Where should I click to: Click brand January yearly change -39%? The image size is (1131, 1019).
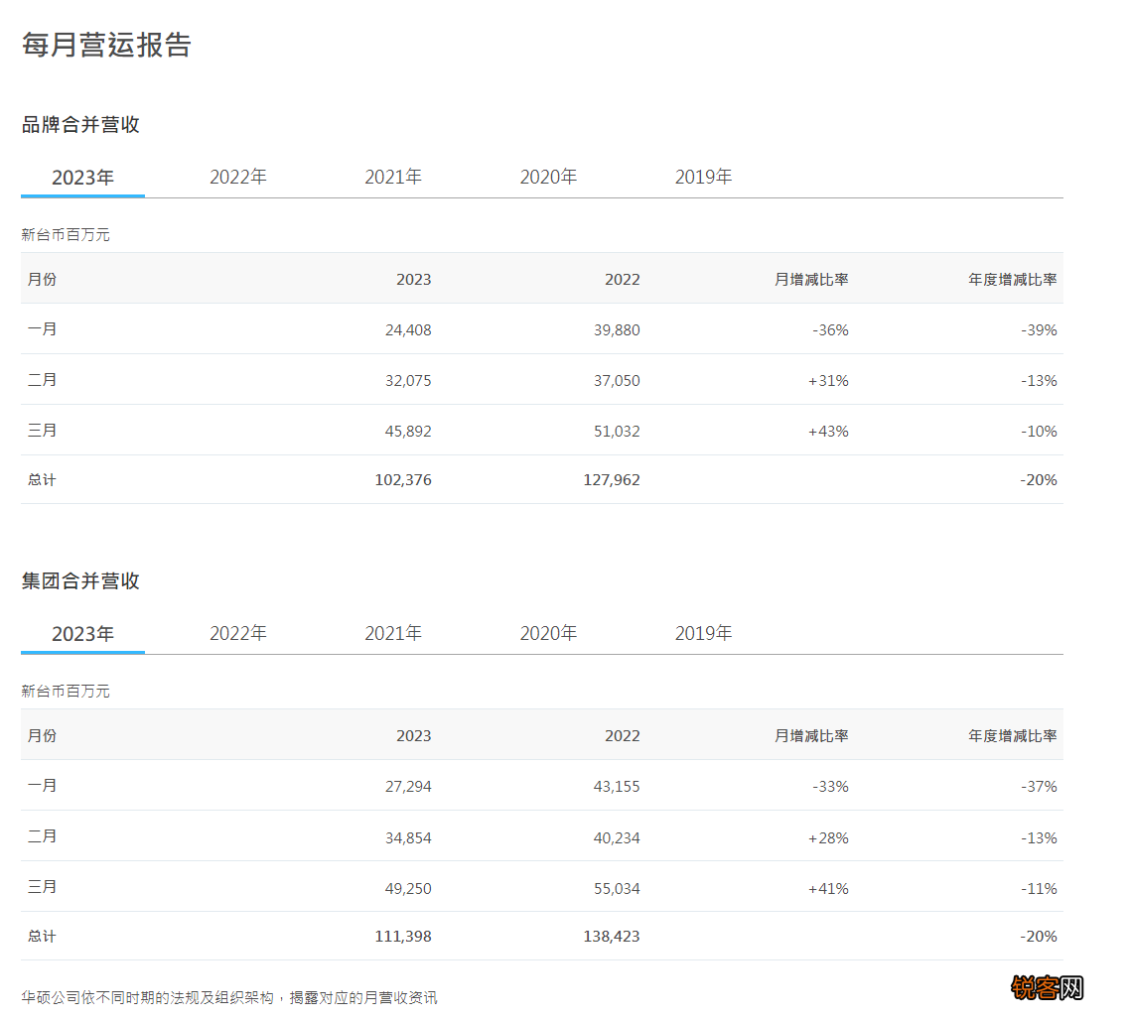pos(1039,330)
